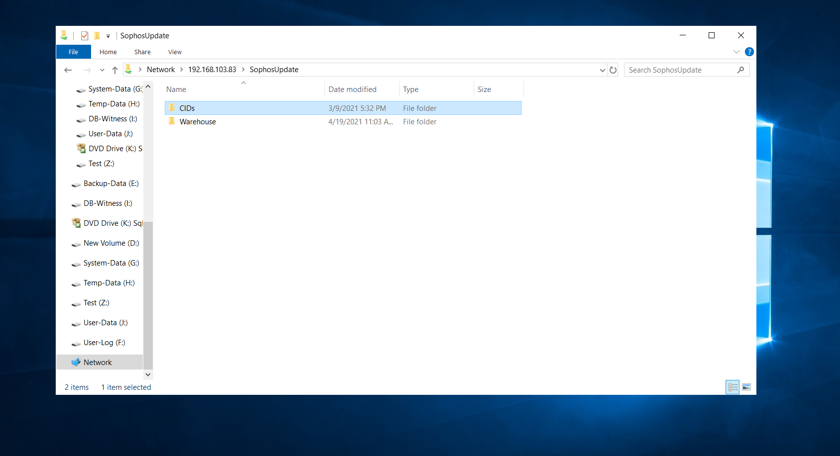Select the upper Temp-Data (H:) drive
Image resolution: width=840 pixels, height=456 pixels.
[108, 104]
